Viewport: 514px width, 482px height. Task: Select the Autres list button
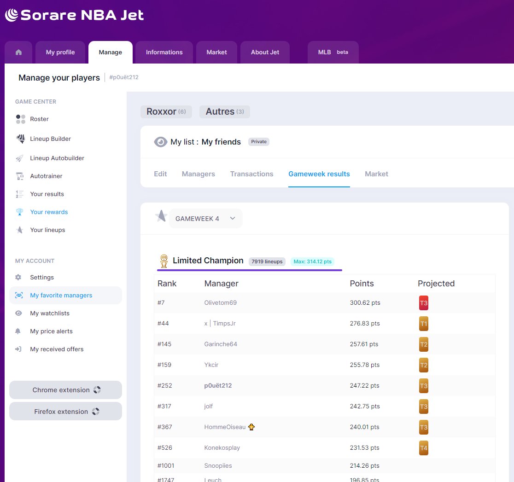click(225, 112)
